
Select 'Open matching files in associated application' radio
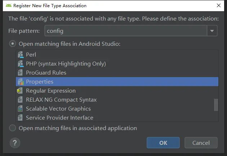click(x=13, y=128)
